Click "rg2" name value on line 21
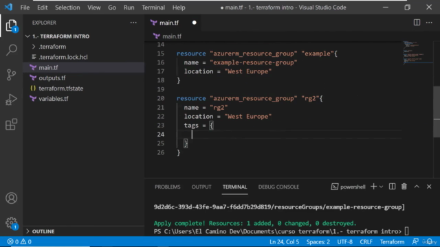This screenshot has height=247, width=440. point(219,107)
